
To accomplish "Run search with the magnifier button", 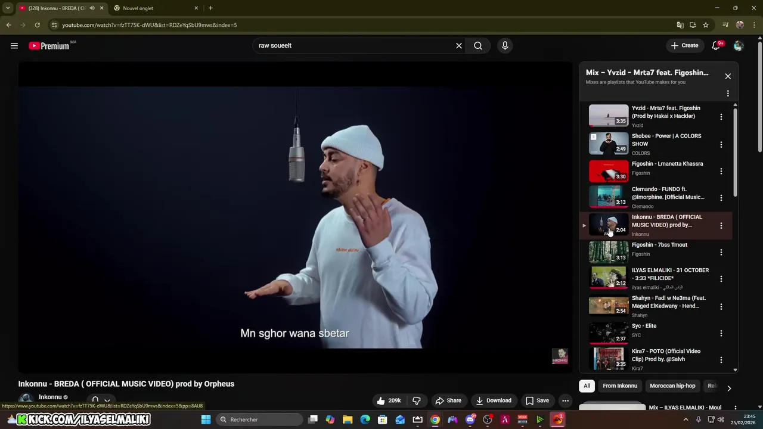I will click(x=478, y=45).
